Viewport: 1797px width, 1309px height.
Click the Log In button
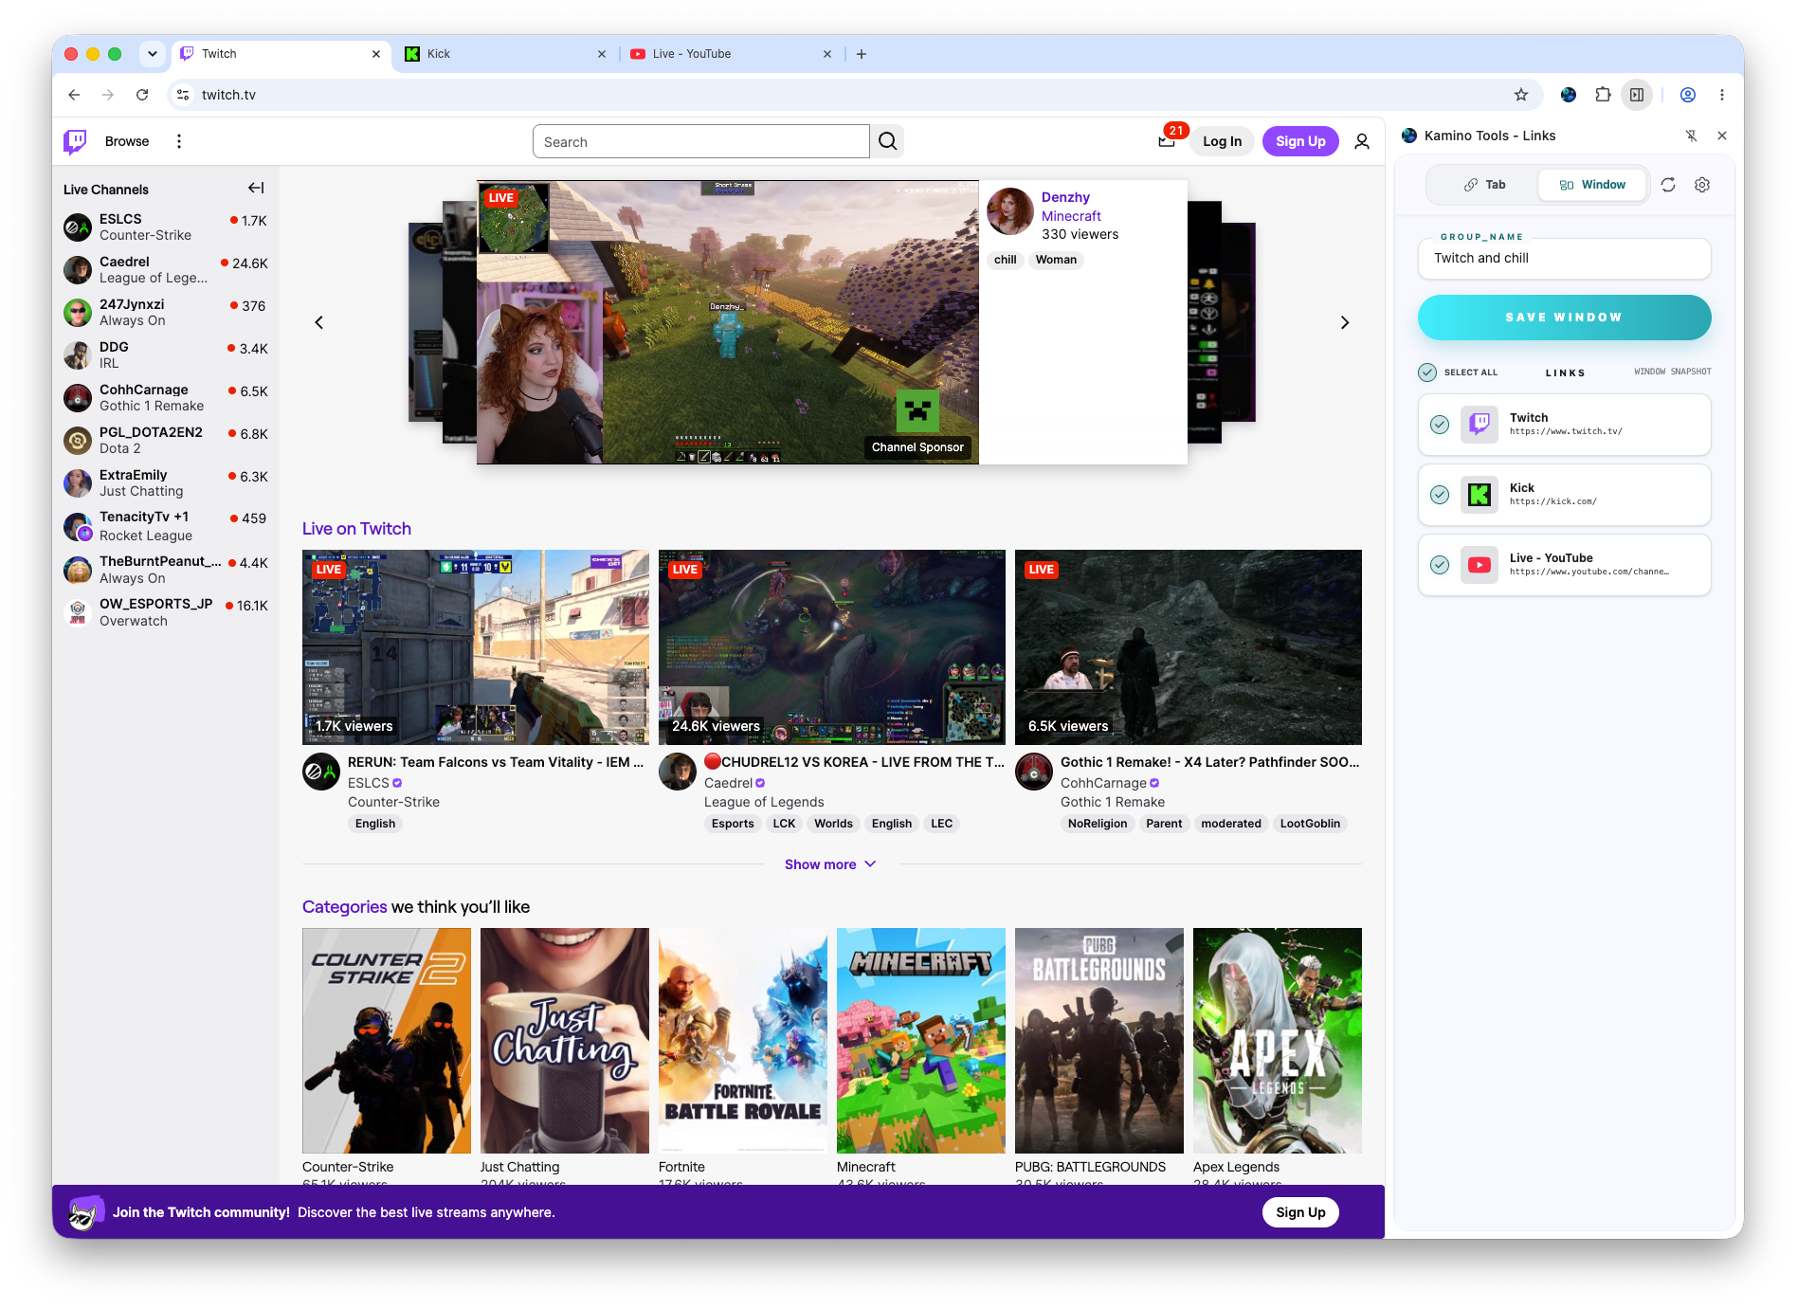1222,141
